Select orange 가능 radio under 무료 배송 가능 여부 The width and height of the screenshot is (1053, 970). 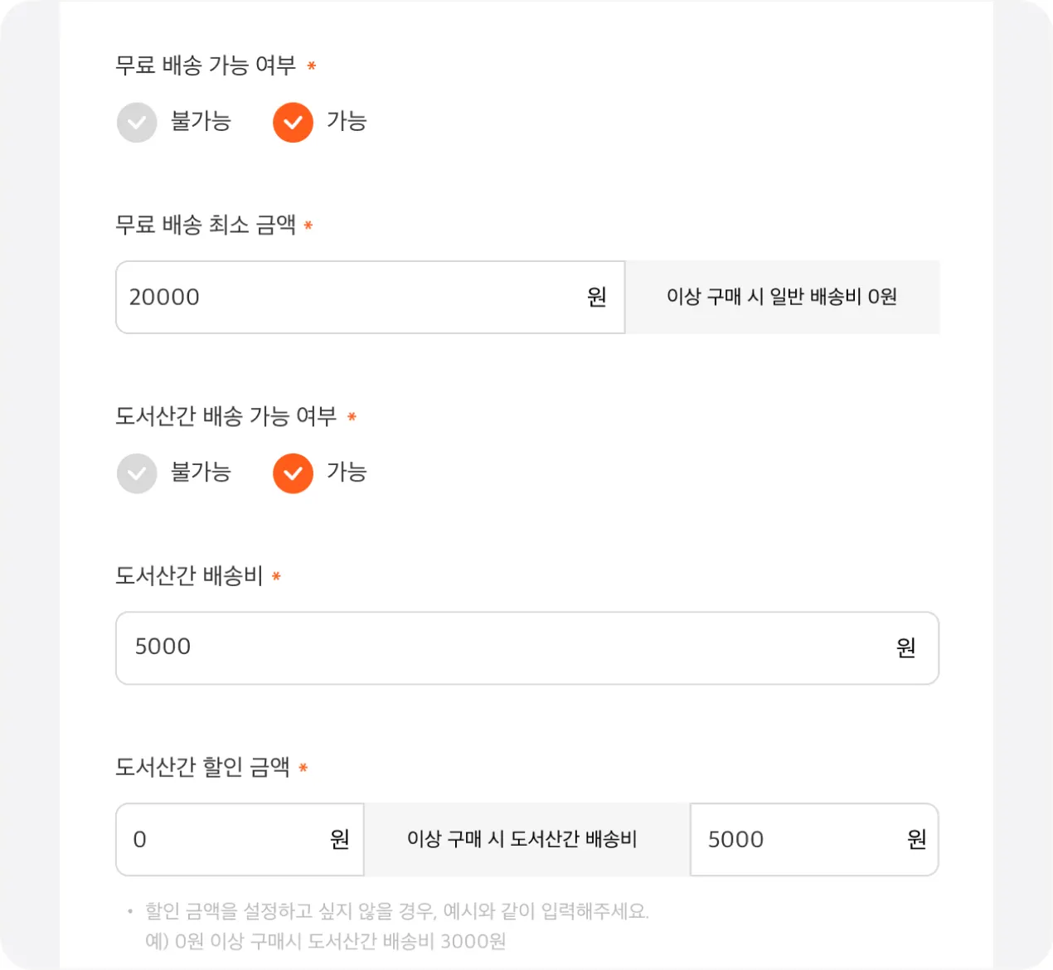[293, 123]
